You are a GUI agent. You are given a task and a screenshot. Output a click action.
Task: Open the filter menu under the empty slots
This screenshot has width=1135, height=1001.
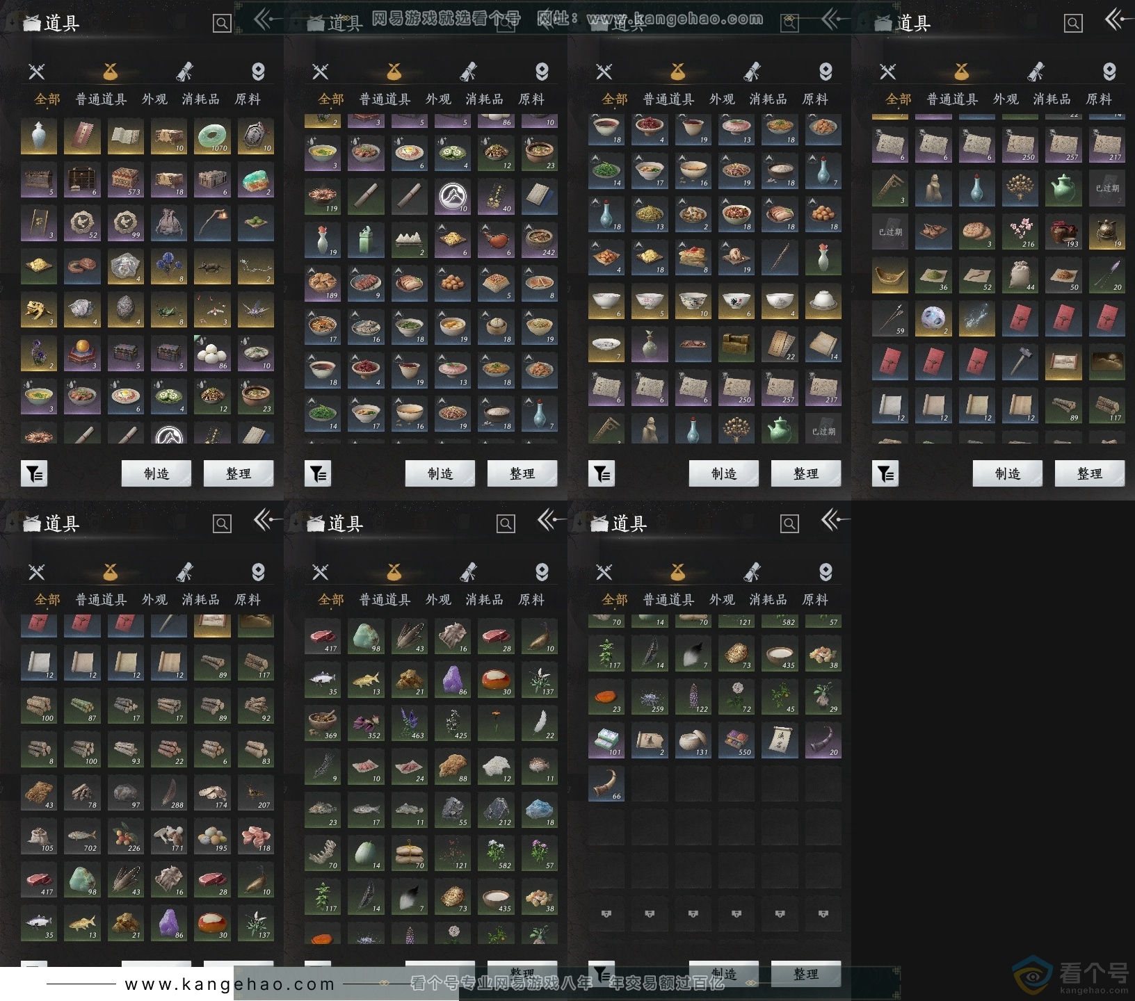click(602, 973)
